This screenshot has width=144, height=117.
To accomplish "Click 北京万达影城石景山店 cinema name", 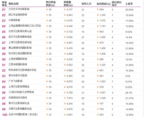I will click(x=20, y=31).
